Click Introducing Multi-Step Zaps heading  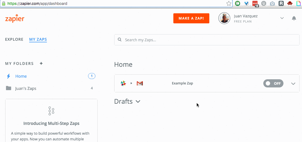click(x=51, y=123)
